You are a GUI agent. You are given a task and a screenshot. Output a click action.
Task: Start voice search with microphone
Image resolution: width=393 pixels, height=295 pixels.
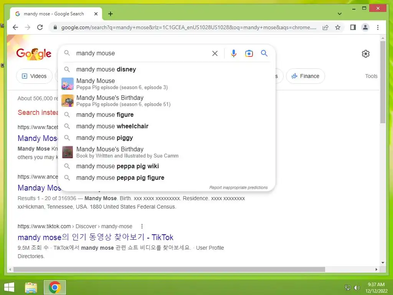234,53
